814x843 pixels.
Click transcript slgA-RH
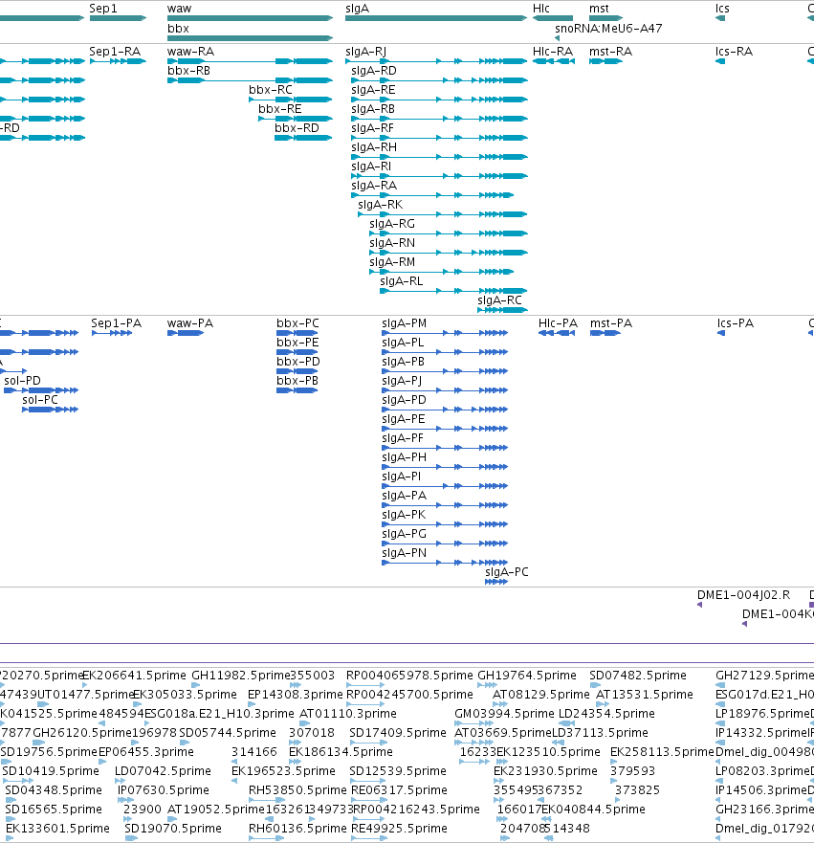point(439,157)
